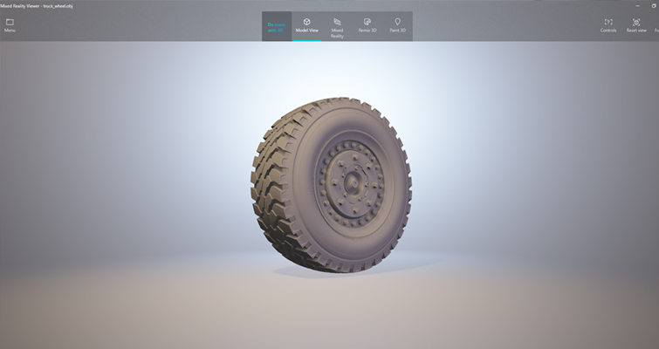Image resolution: width=659 pixels, height=349 pixels.
Task: Select the Paint 3D text label
Action: [397, 31]
